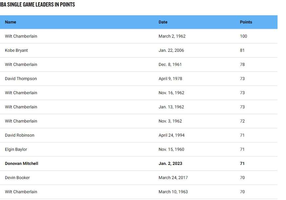
Task: Click the March 24, 2017 date
Action: point(173,177)
